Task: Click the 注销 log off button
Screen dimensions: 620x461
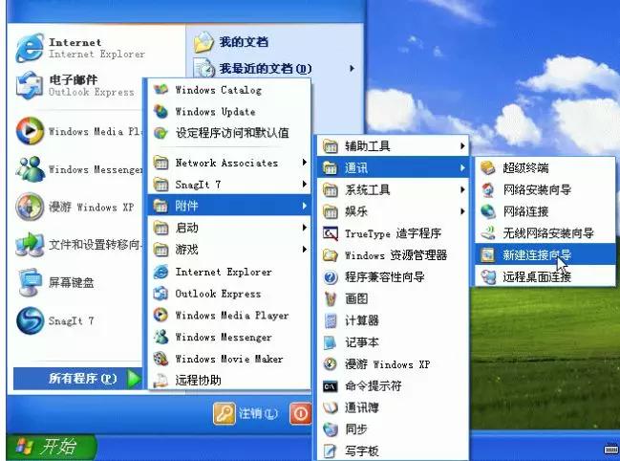Action: click(247, 413)
